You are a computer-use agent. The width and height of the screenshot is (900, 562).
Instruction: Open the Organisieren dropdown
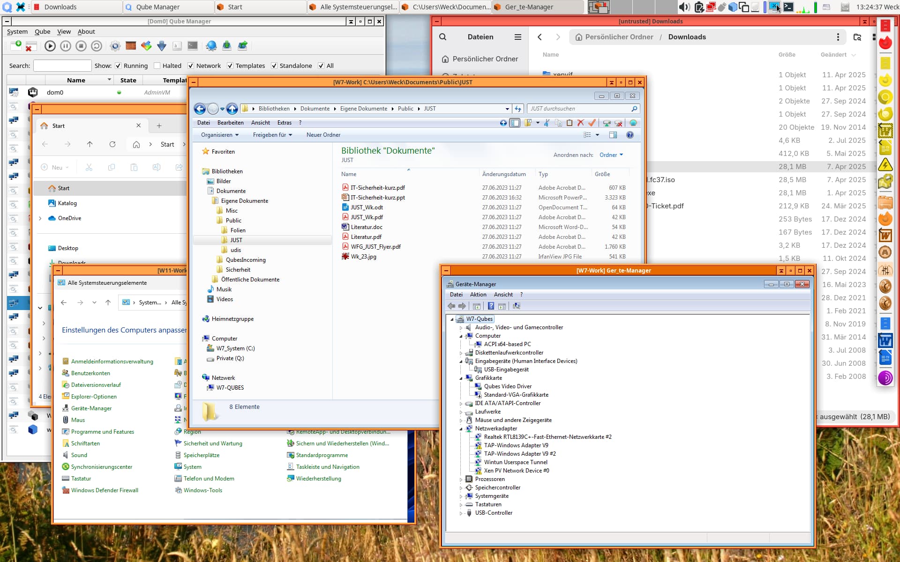pyautogui.click(x=219, y=135)
